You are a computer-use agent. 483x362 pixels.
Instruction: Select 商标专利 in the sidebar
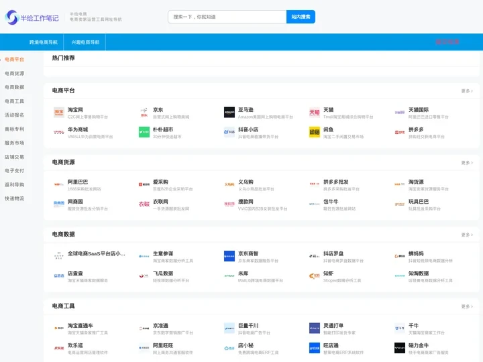(x=14, y=129)
